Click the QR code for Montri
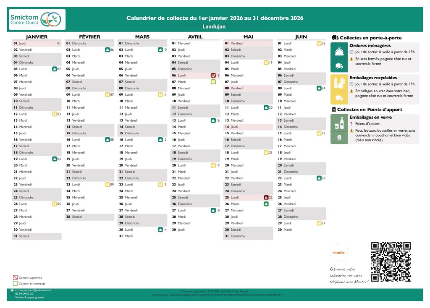Viewport: 430px width, 308px height. tap(391, 261)
